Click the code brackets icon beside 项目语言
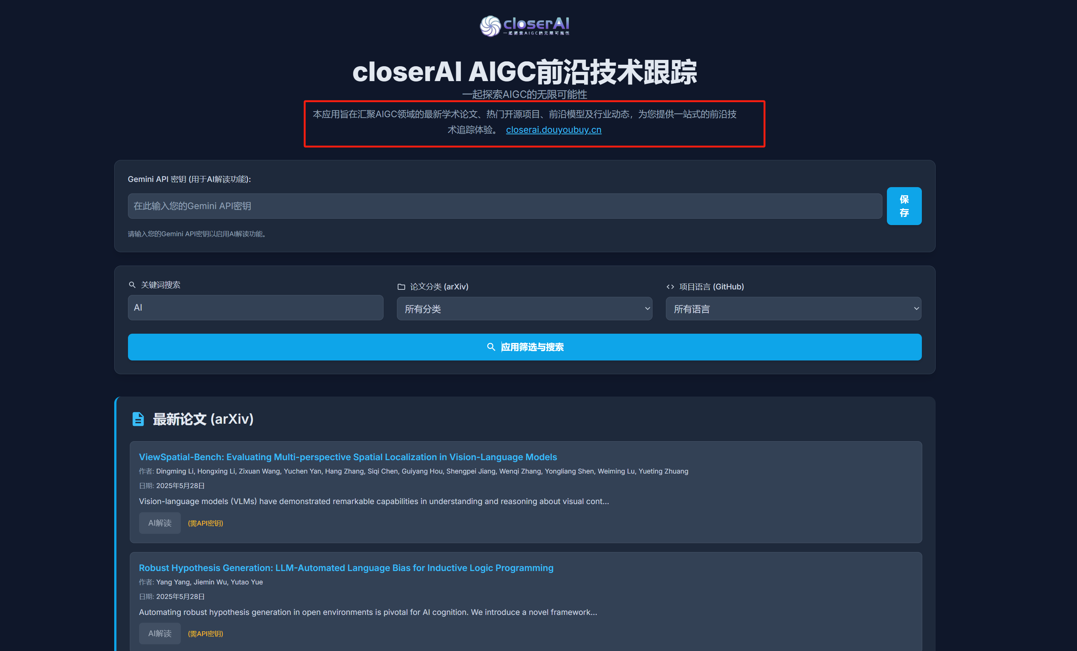 (x=670, y=287)
